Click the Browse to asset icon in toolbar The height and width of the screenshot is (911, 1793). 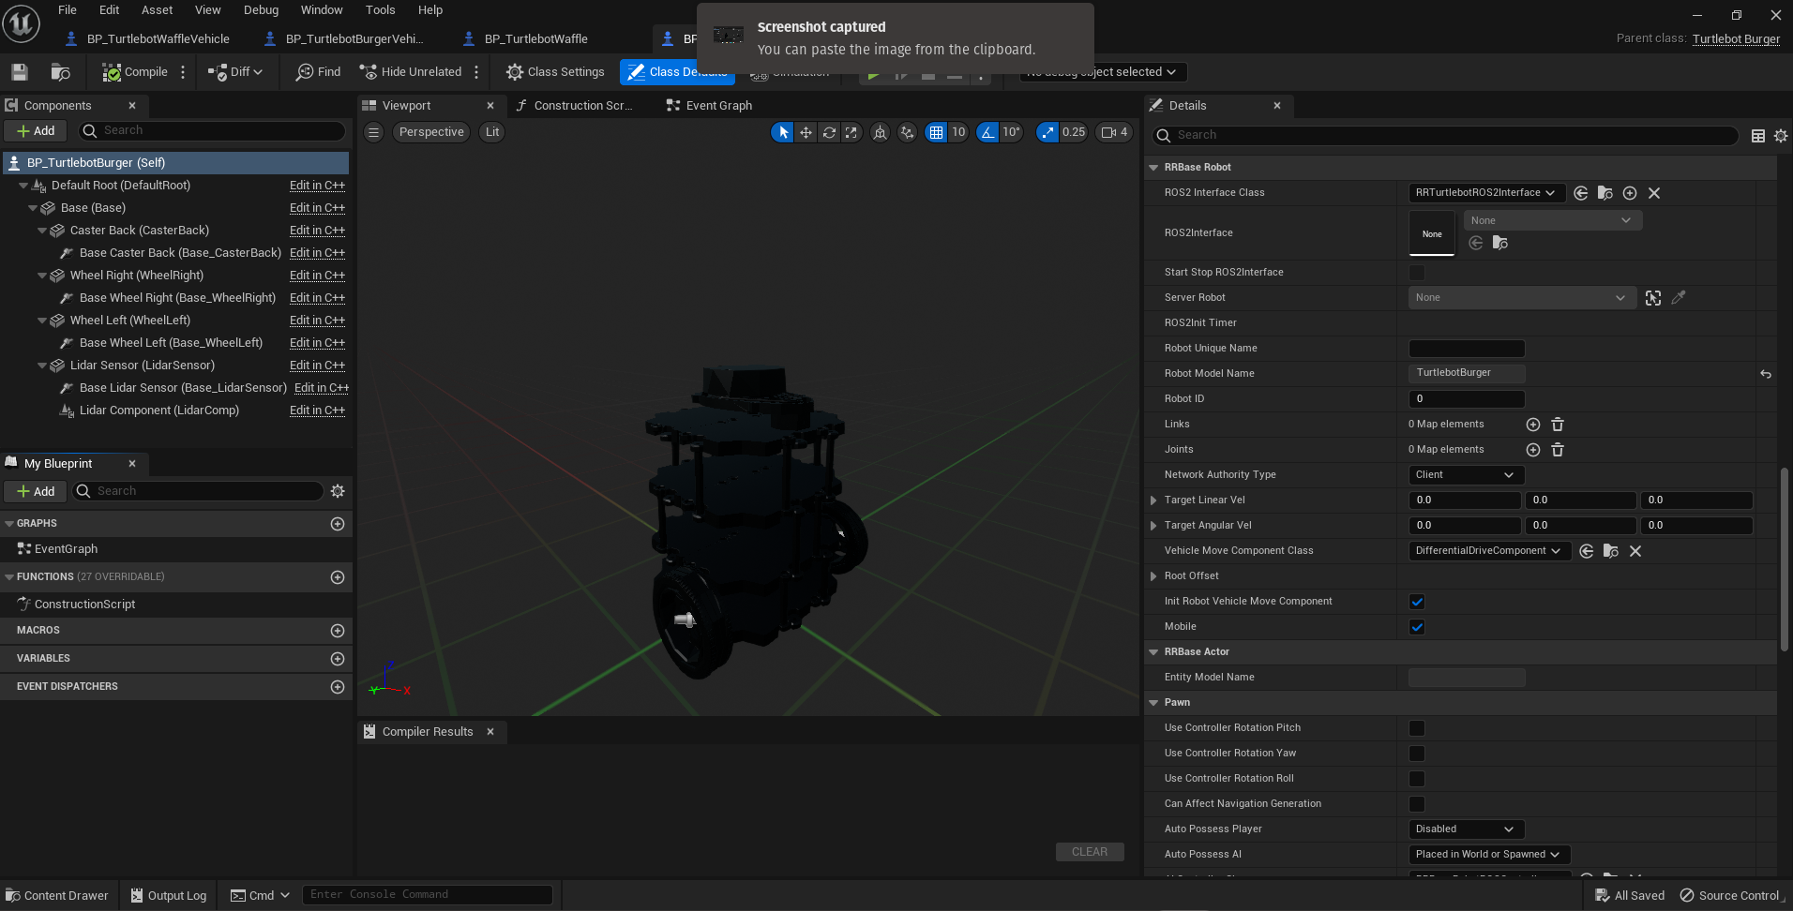60,72
